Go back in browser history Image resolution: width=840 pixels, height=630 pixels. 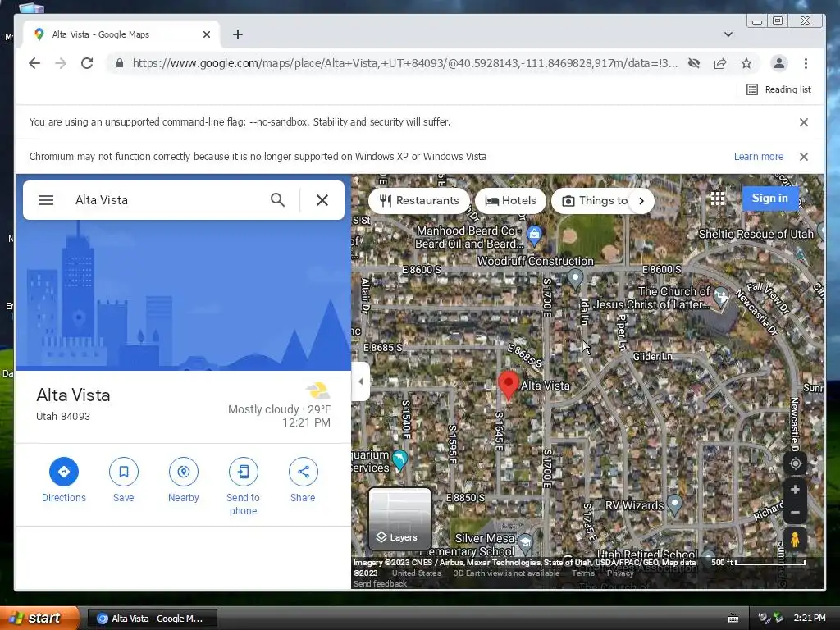34,63
